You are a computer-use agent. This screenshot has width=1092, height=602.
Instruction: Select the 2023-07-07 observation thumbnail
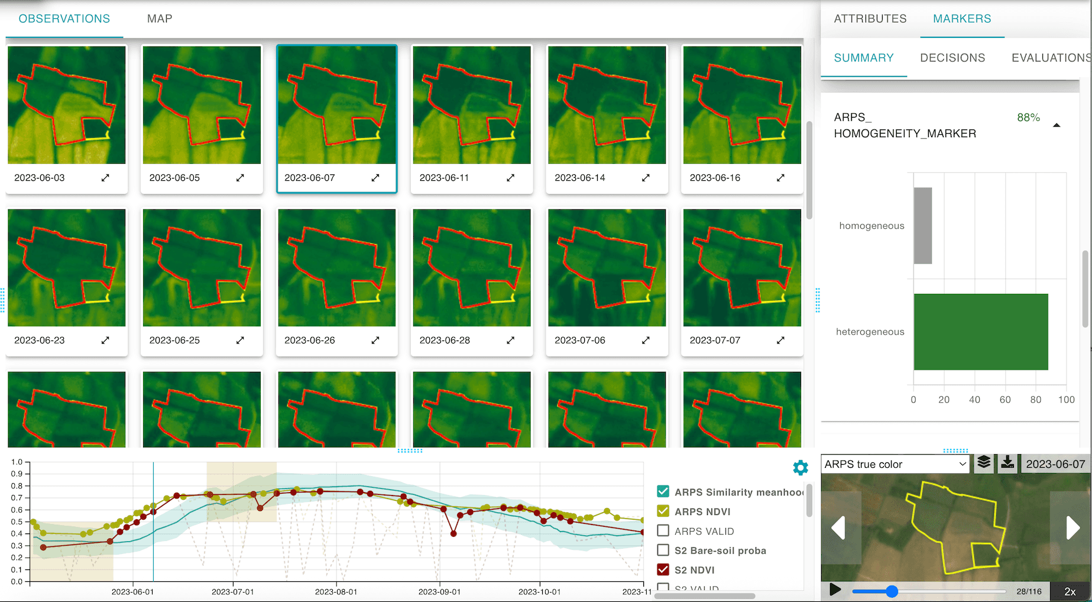point(742,268)
